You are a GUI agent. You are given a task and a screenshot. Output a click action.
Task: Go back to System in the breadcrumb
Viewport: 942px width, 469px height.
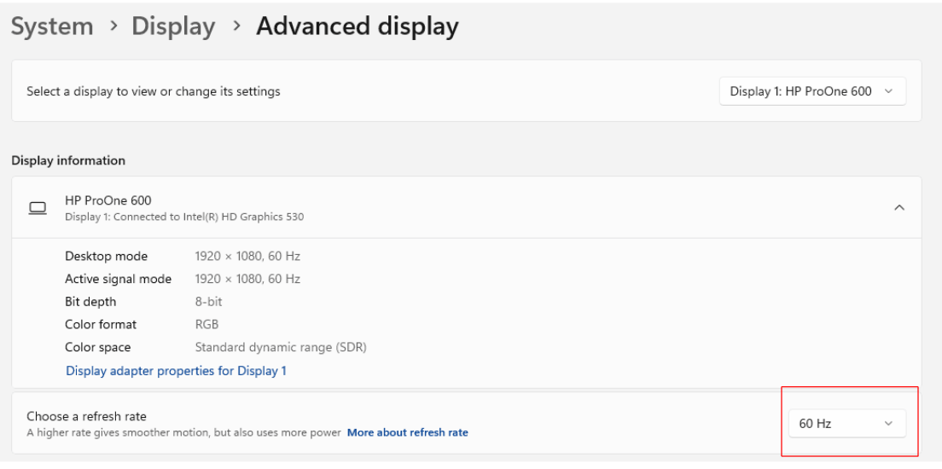click(52, 26)
